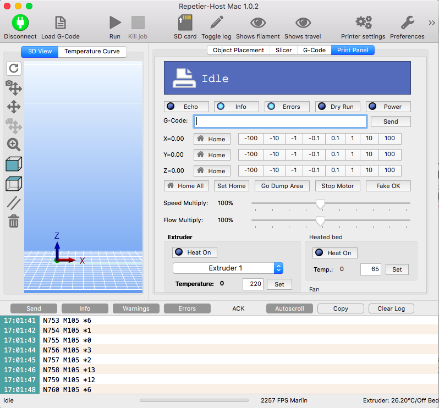Click the Home All button
This screenshot has height=408, width=439.
(186, 186)
